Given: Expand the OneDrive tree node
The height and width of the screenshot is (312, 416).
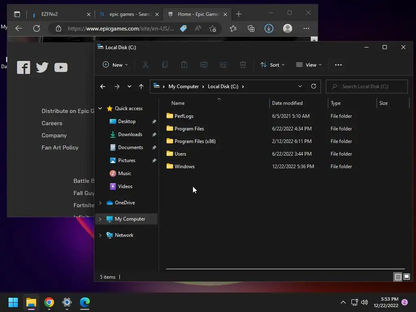Looking at the screenshot, I should (x=100, y=203).
